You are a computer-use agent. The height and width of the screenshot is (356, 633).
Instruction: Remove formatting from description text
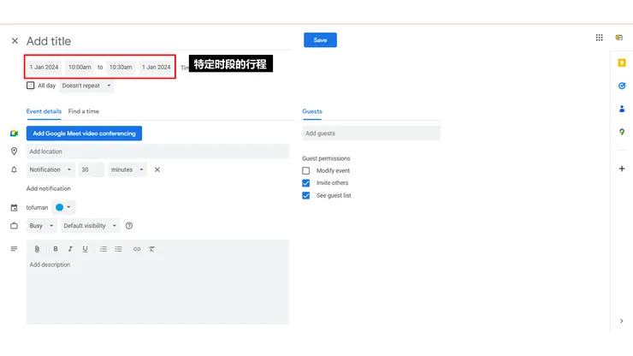[151, 249]
